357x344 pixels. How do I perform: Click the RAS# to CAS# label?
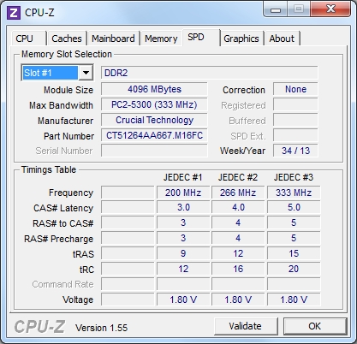pyautogui.click(x=63, y=223)
